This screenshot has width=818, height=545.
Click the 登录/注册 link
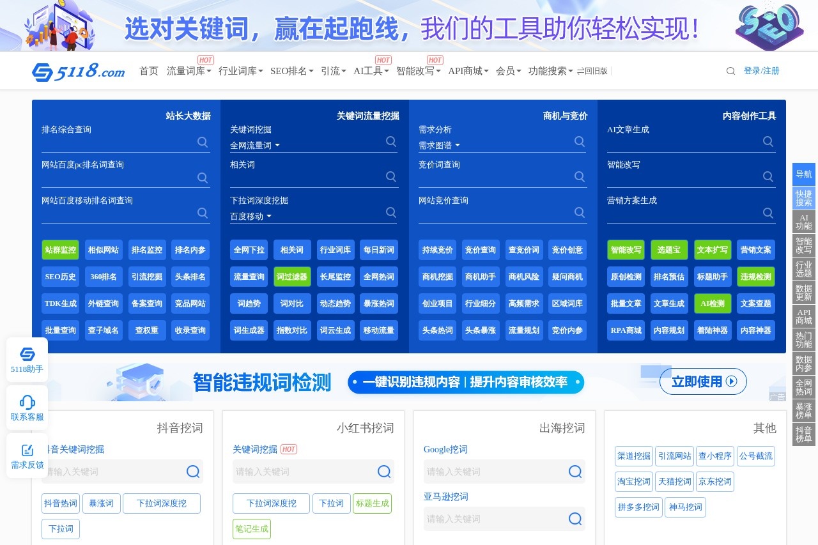(761, 71)
